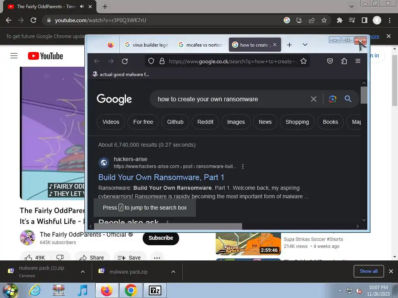The width and height of the screenshot is (398, 298).
Task: Open malware pack.zip download options arrow
Action: pos(173,272)
